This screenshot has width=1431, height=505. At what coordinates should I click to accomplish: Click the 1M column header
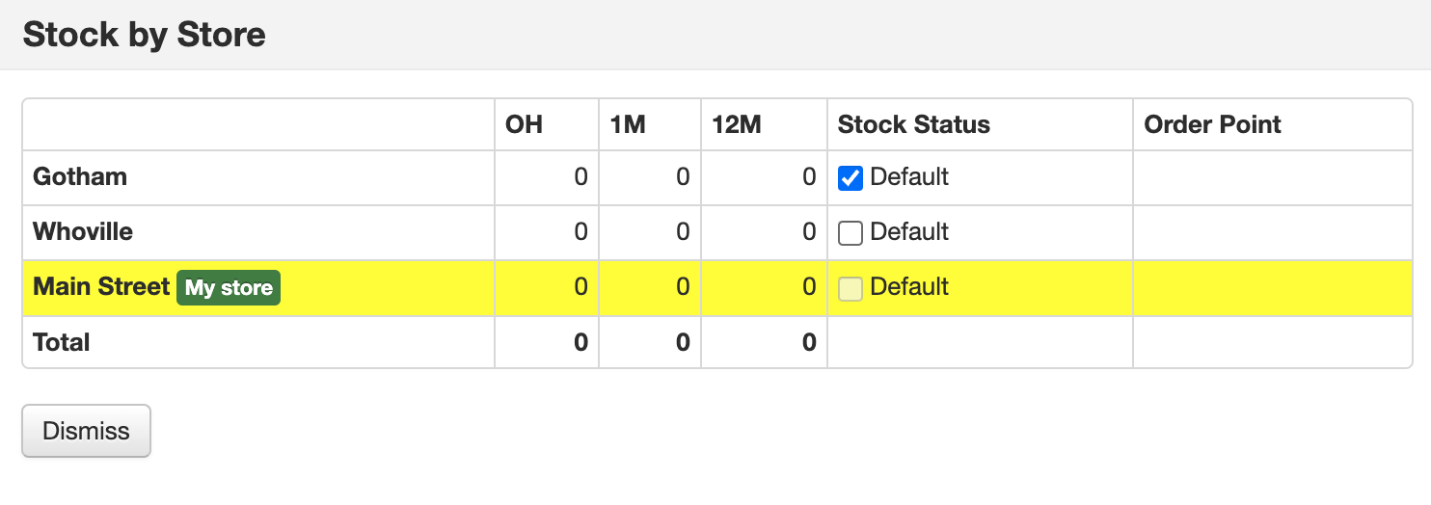pos(627,124)
